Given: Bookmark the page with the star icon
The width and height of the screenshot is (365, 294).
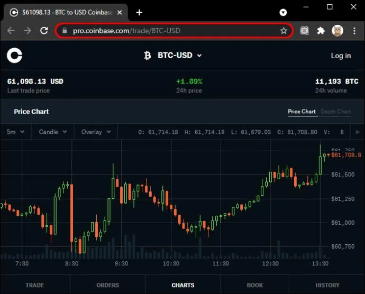Looking at the screenshot, I should coord(284,31).
